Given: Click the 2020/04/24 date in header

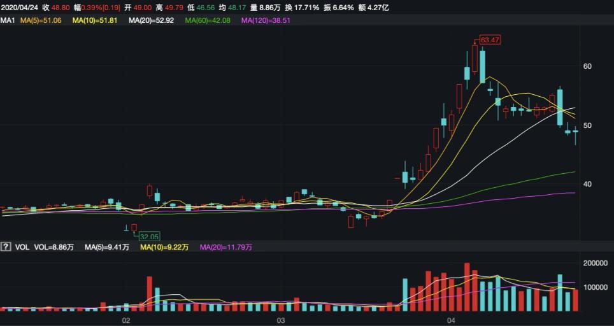Looking at the screenshot, I should 19,8.
